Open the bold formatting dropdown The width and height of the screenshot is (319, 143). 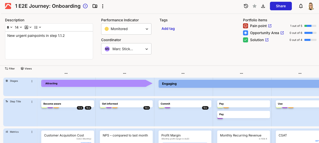[x=10, y=27]
